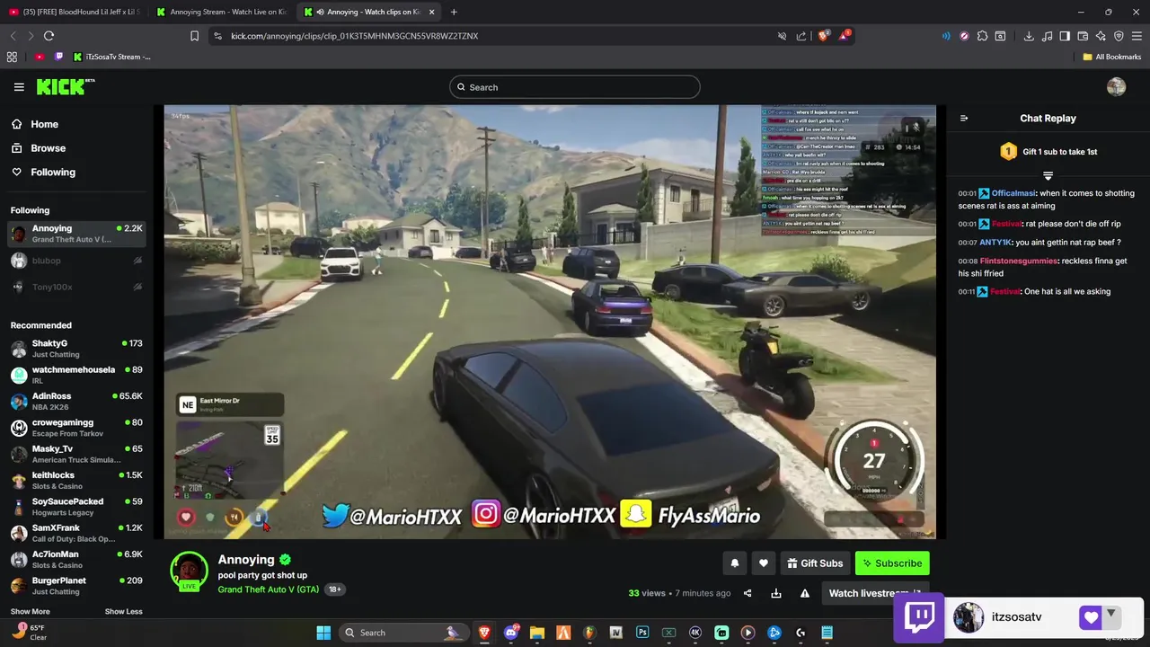Open the Grand Theft Auto V category link
The image size is (1150, 647).
coord(268,589)
